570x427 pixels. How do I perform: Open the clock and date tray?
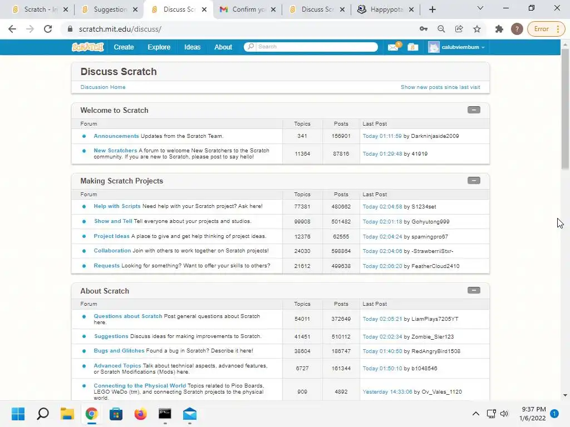[x=533, y=414]
